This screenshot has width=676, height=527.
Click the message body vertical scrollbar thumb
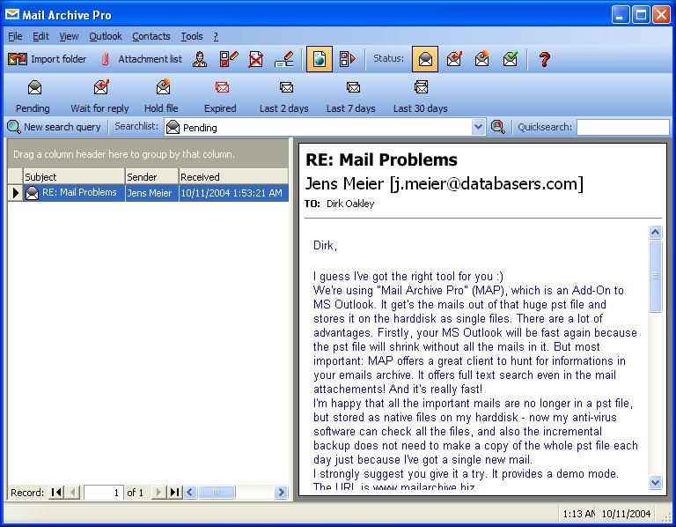tap(655, 276)
